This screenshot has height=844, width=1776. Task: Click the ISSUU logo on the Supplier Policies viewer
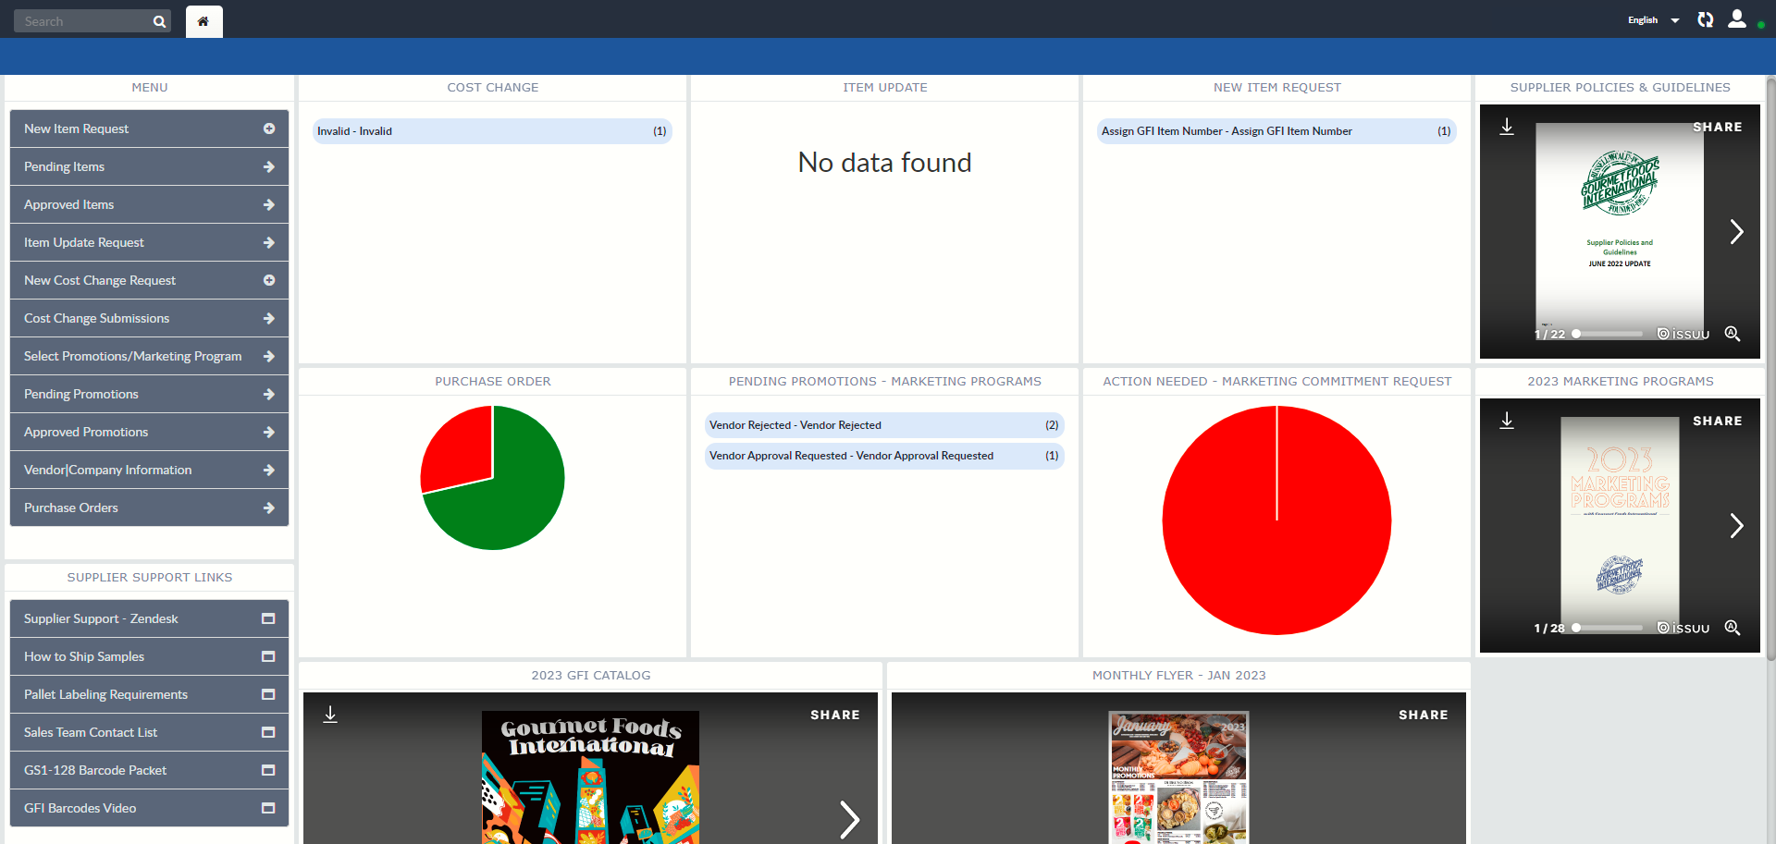[x=1683, y=335]
